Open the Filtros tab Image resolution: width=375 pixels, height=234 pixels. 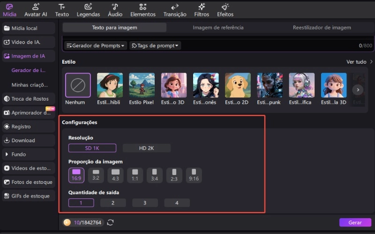coord(202,10)
